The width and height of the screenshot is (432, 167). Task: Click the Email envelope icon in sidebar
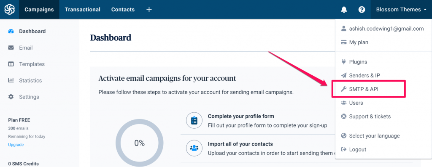(11, 48)
